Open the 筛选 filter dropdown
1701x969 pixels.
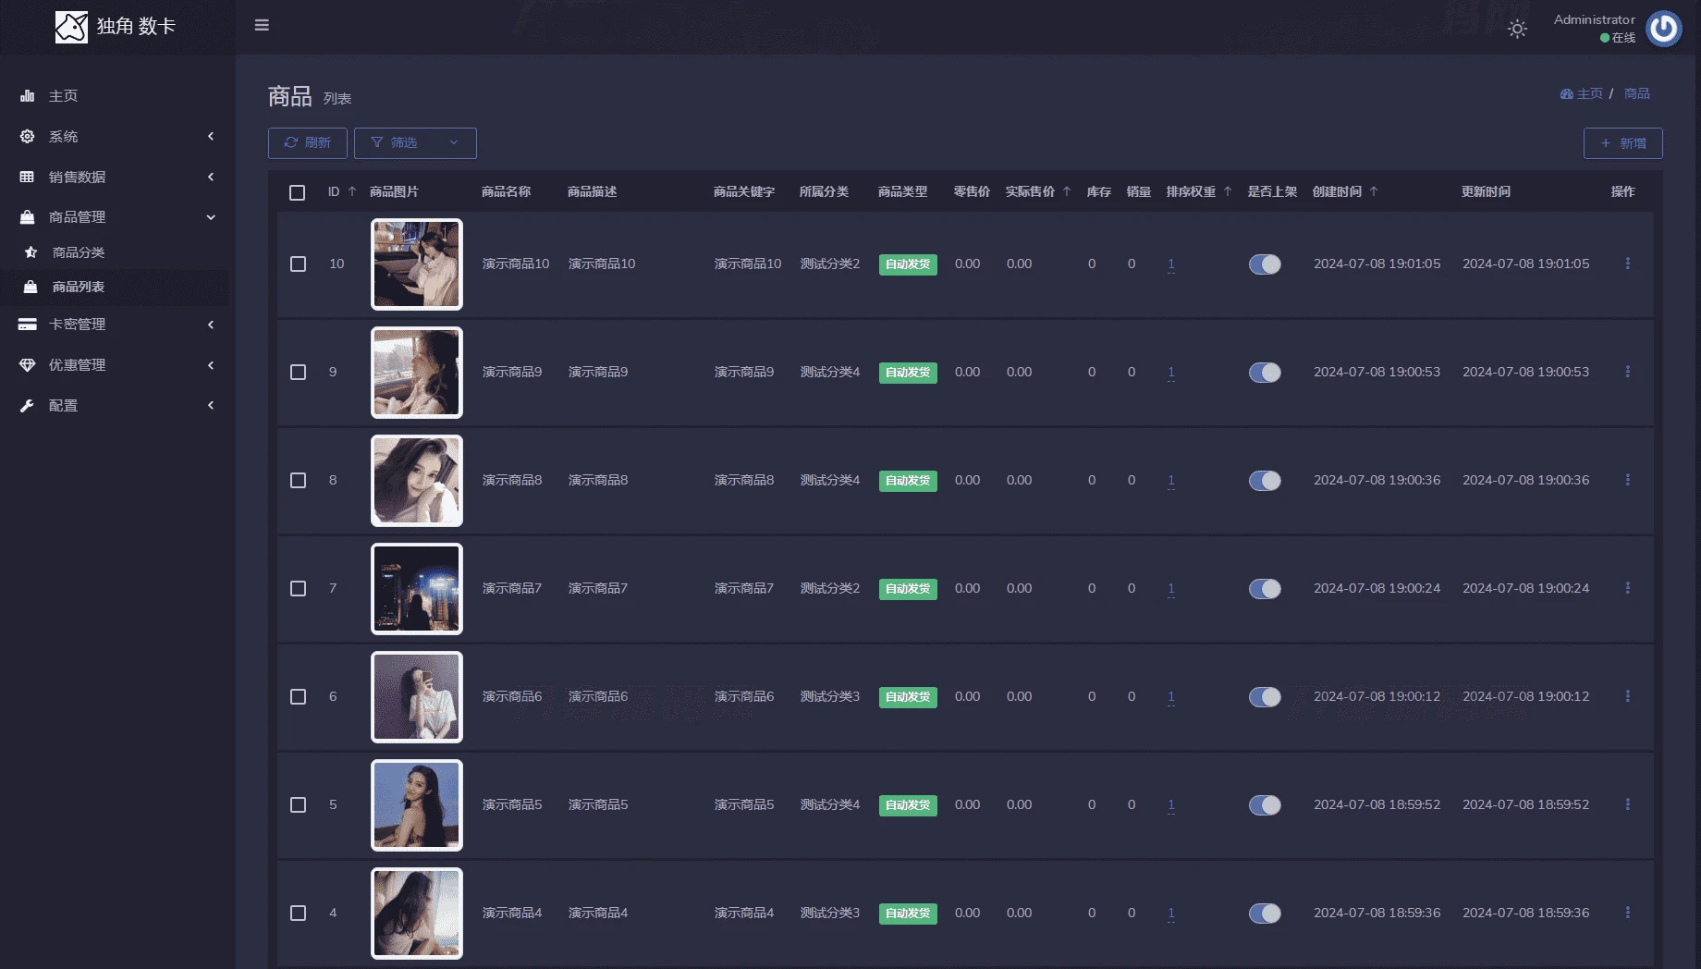click(x=415, y=143)
